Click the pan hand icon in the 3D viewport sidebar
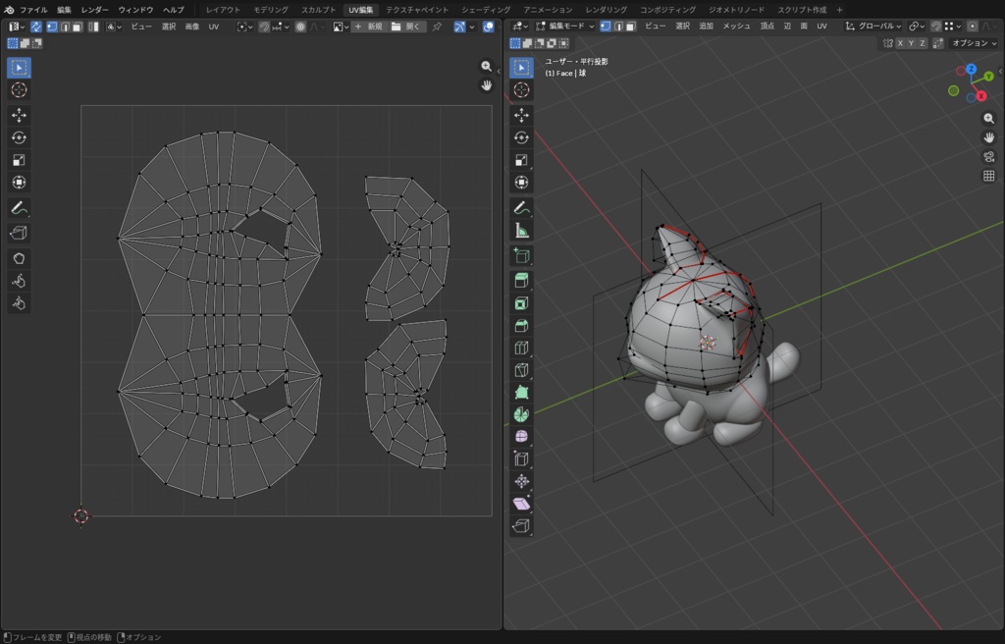This screenshot has height=644, width=1005. pyautogui.click(x=989, y=137)
